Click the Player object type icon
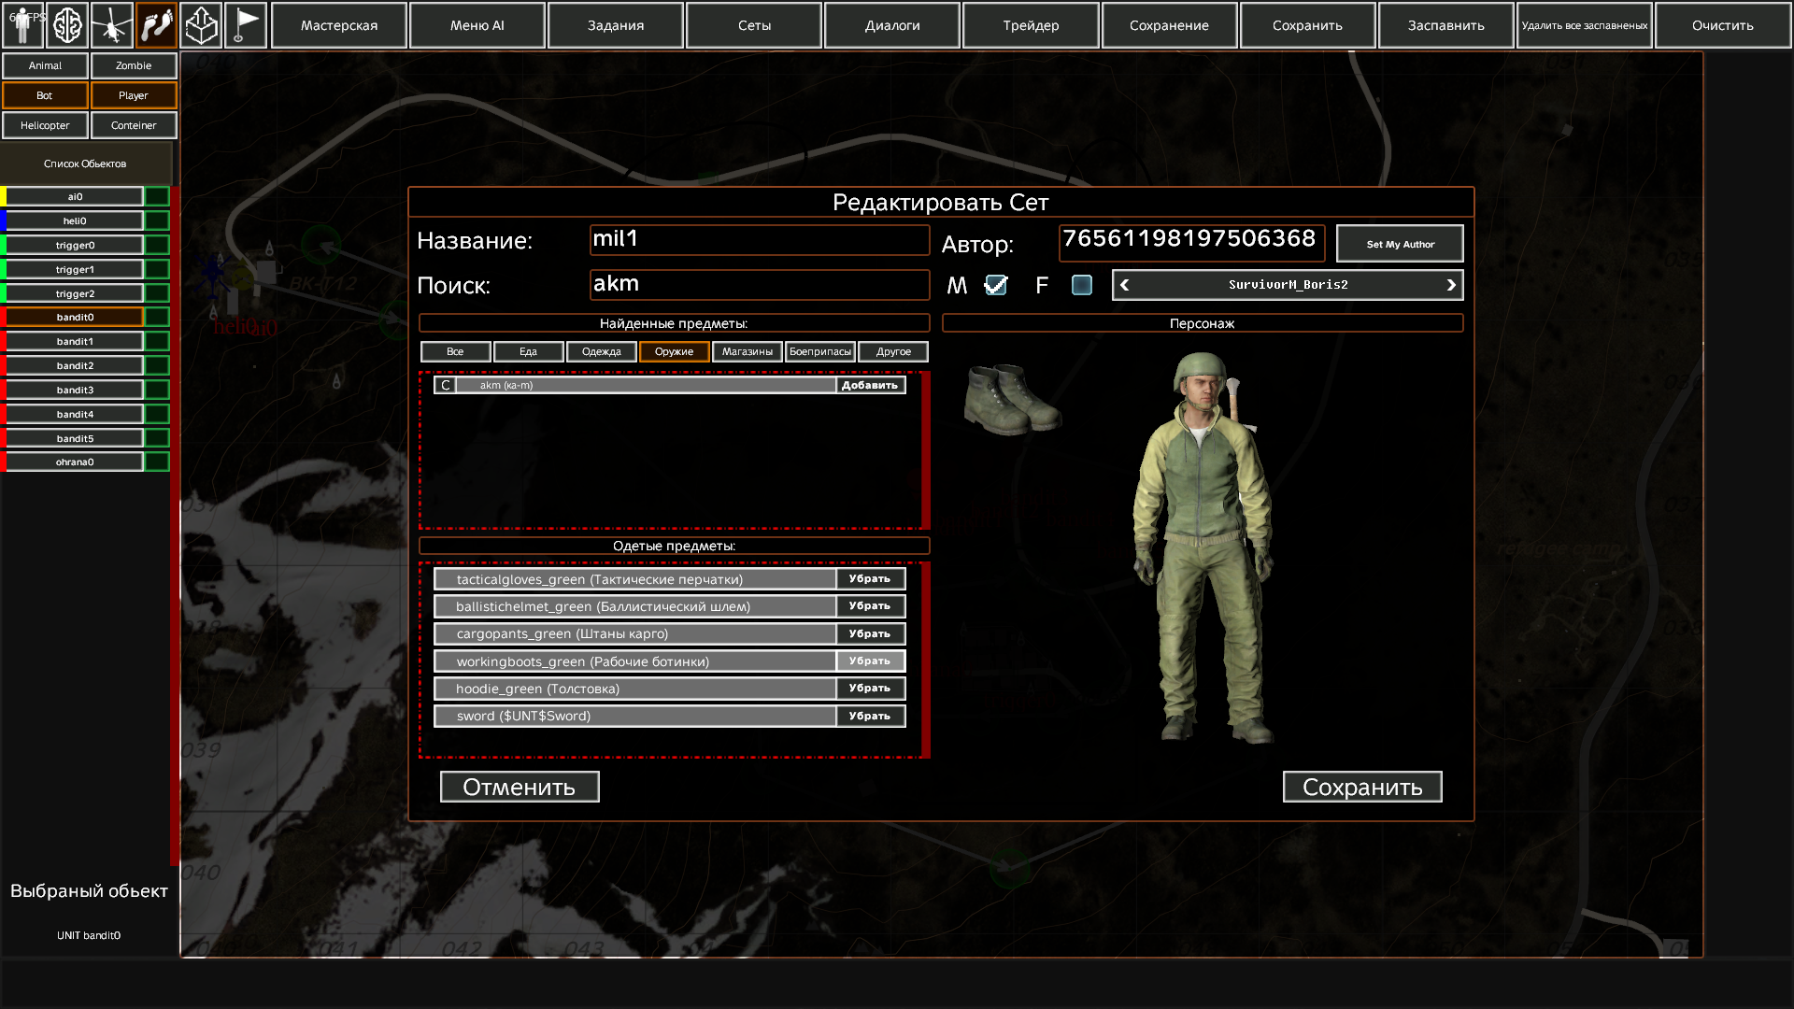 tap(132, 95)
